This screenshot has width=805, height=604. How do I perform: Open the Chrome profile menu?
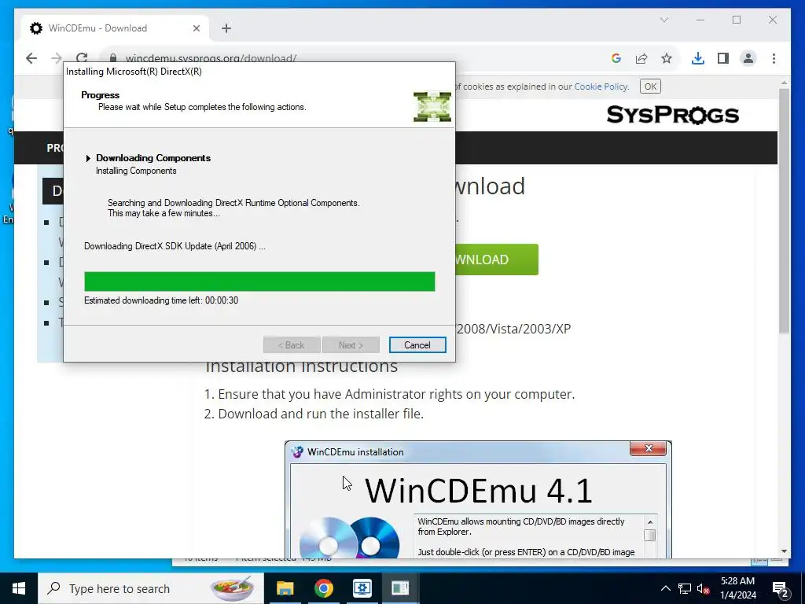coord(748,58)
